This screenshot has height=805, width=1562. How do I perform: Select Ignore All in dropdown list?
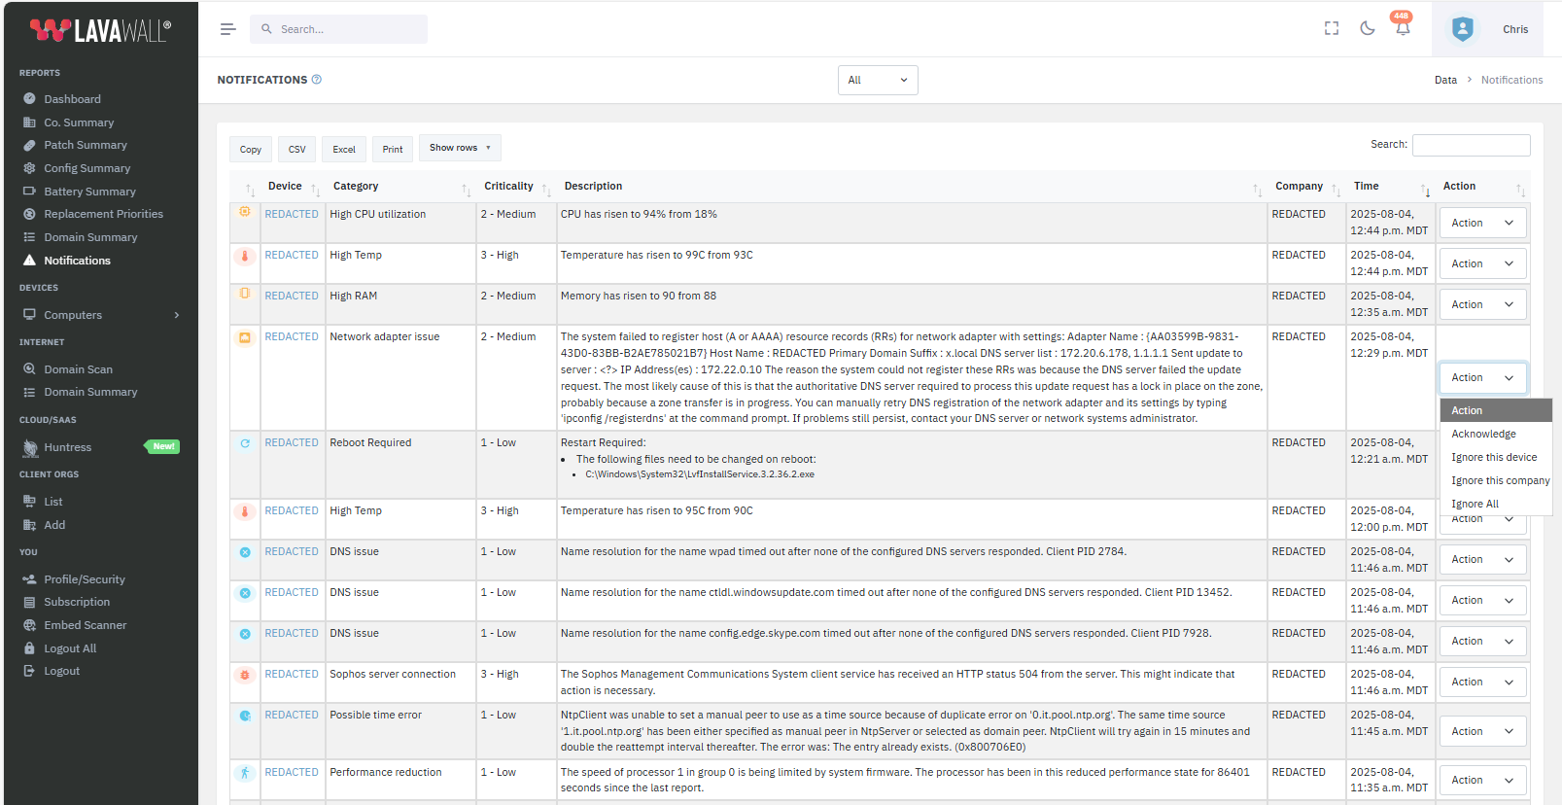click(1475, 504)
